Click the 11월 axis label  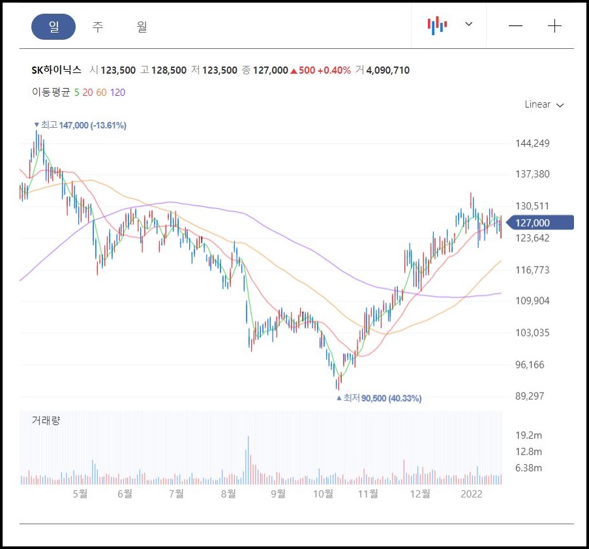coord(368,494)
